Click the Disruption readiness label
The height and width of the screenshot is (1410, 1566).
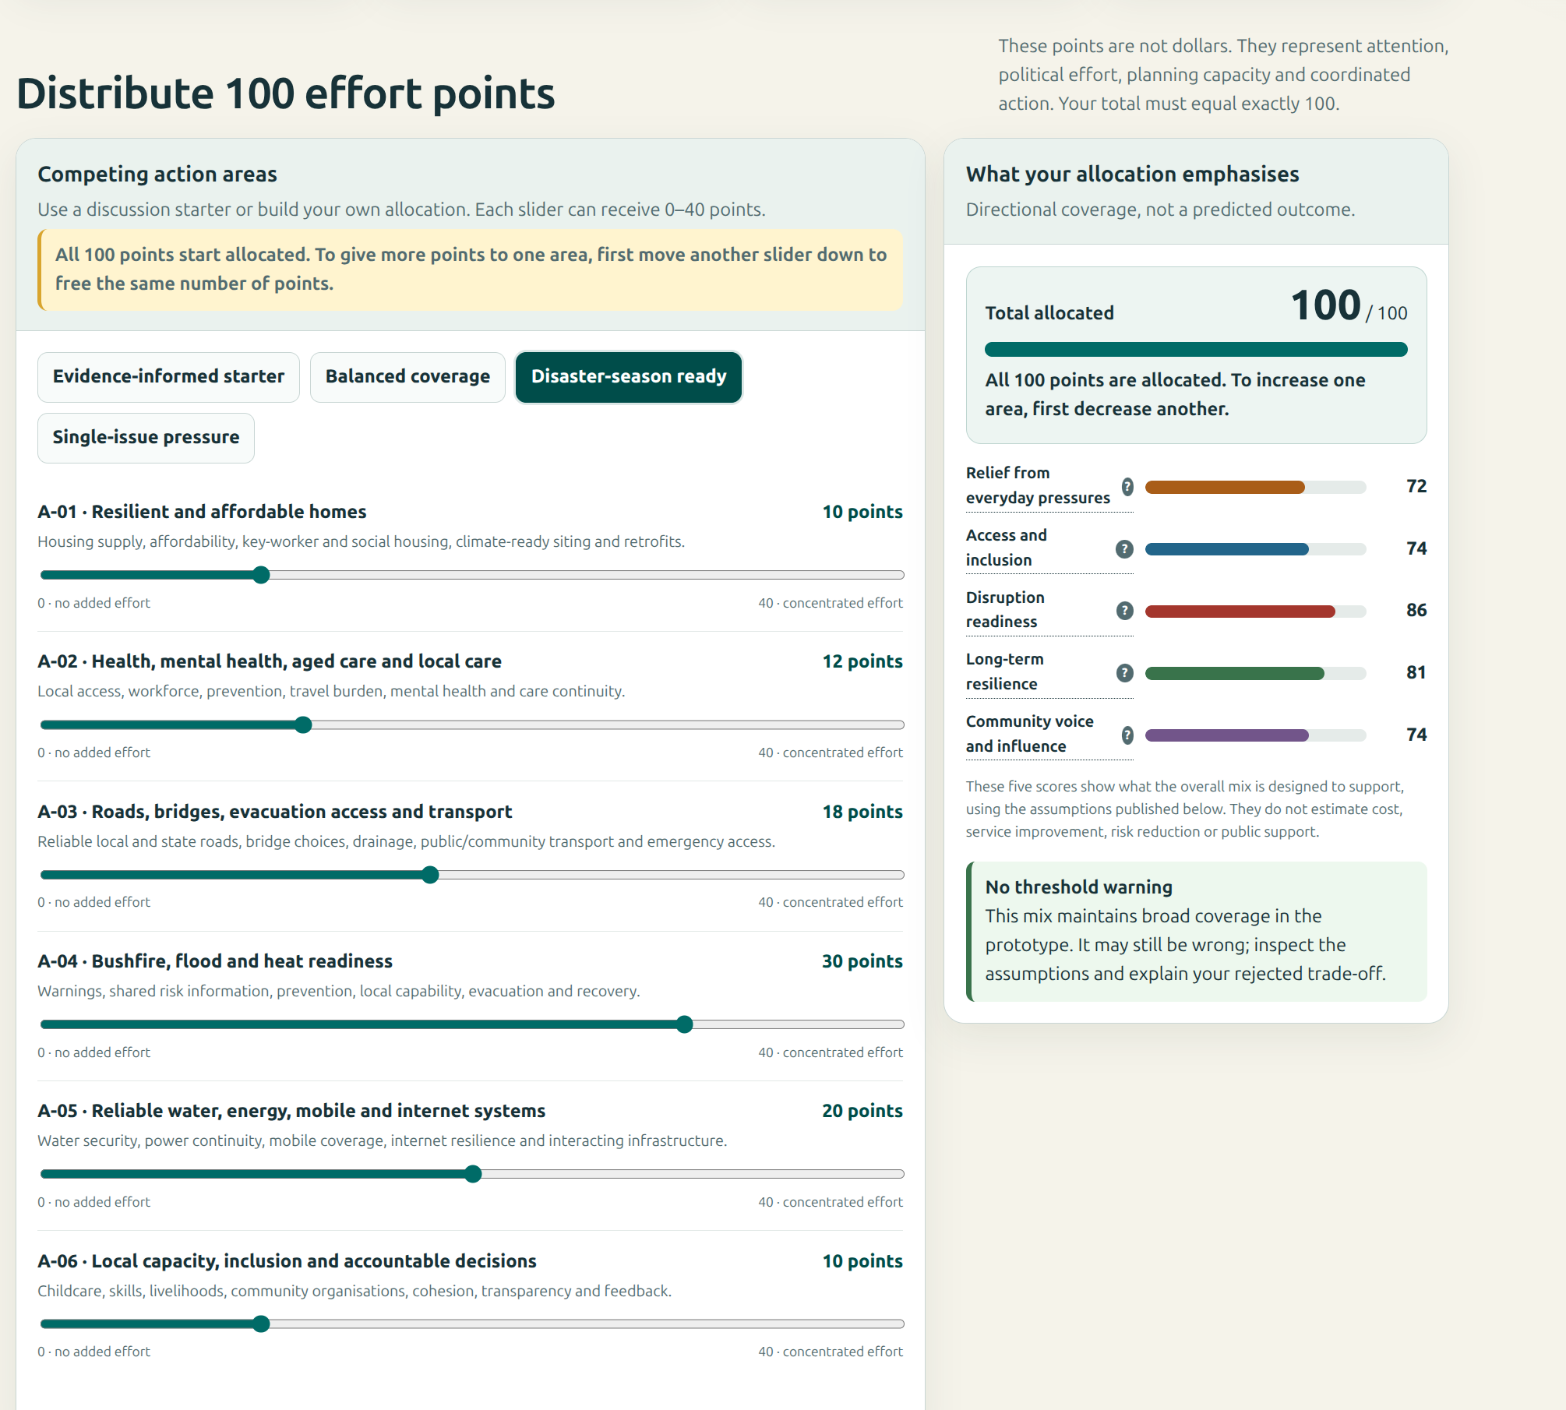(x=1005, y=610)
